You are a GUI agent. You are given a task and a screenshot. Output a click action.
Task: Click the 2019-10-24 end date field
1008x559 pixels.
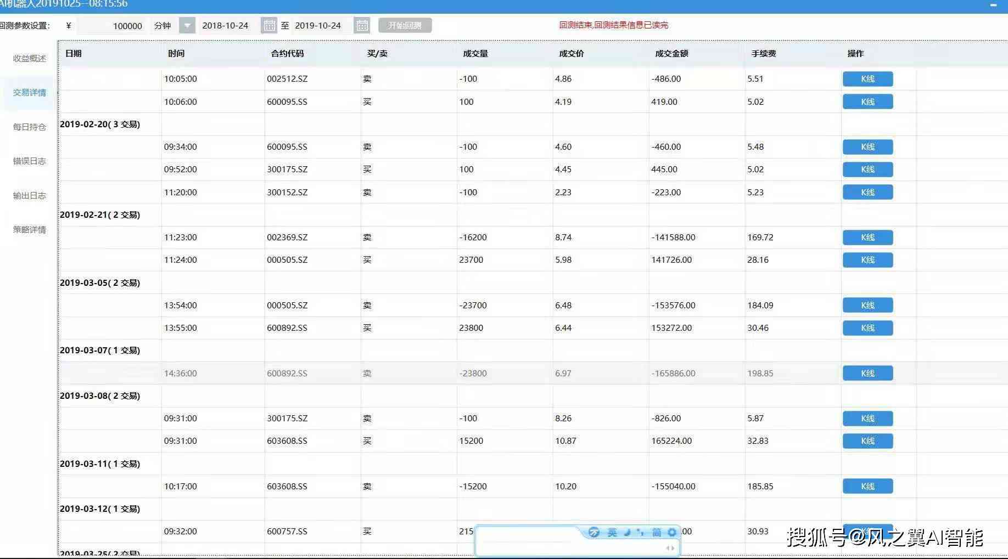(x=322, y=26)
